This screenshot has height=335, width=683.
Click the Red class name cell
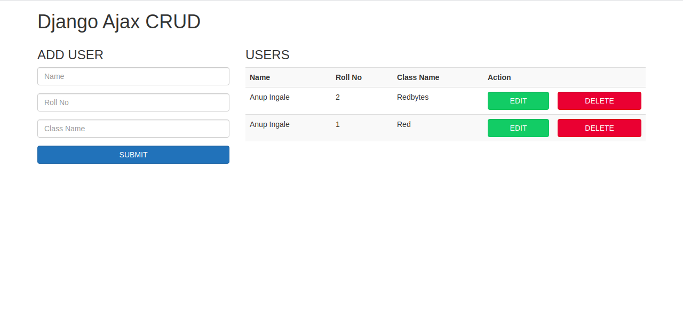tap(404, 124)
